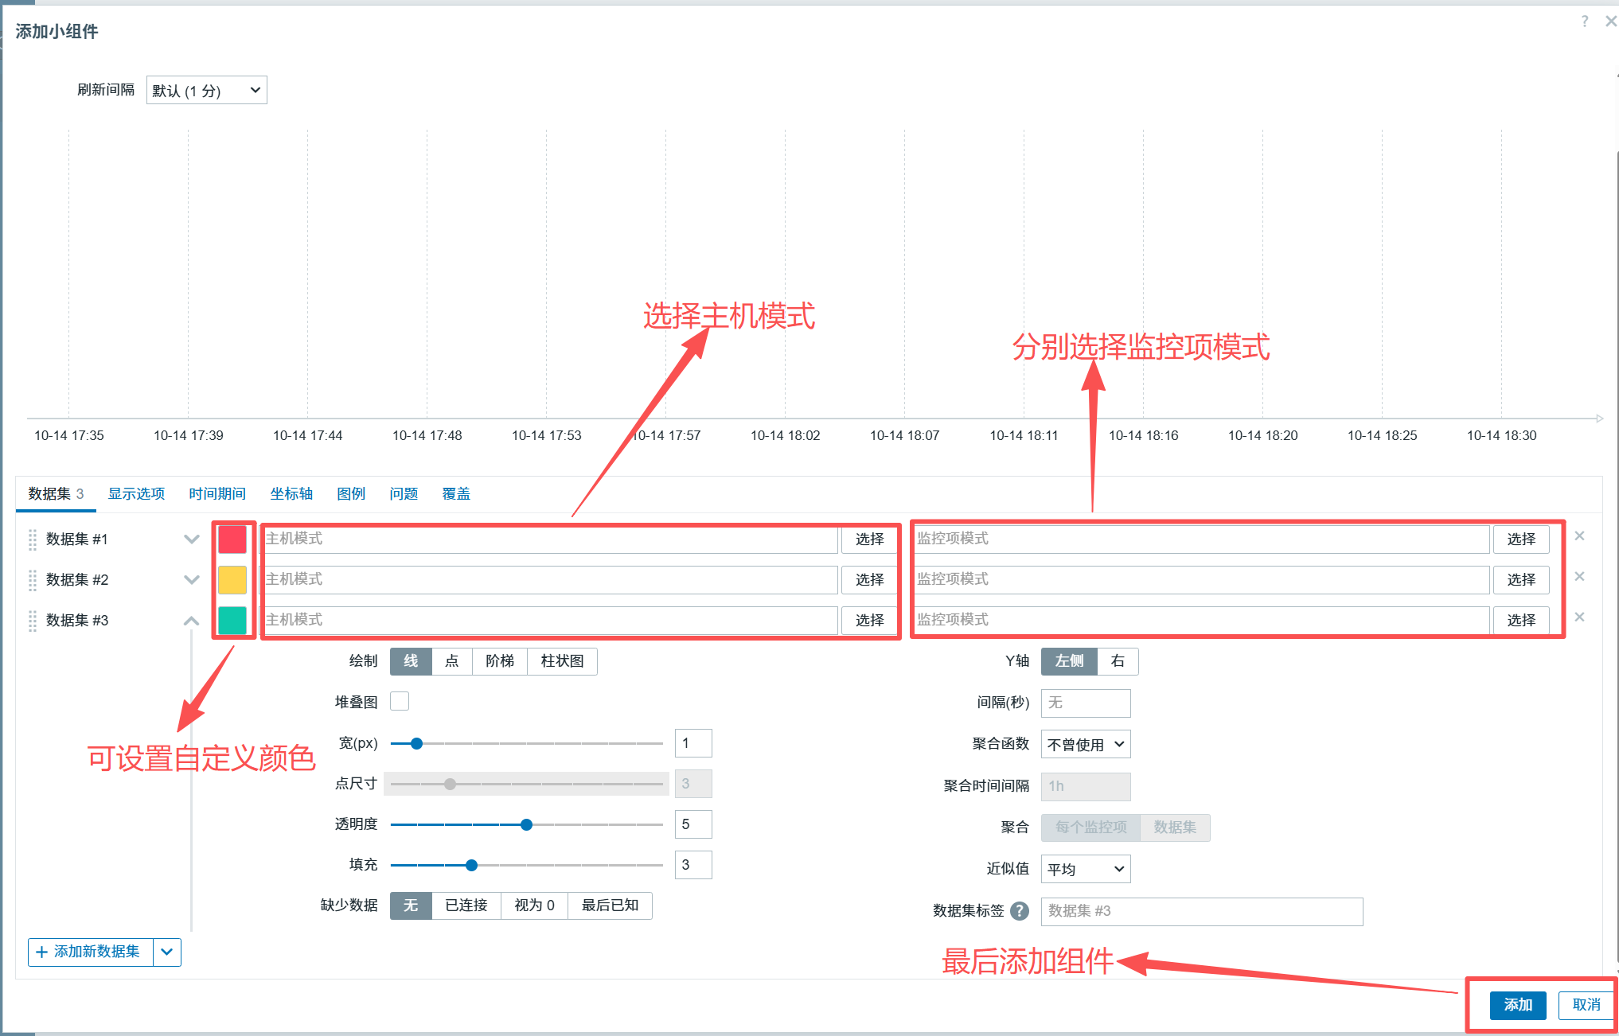
Task: Click the 数据集标签 input field
Action: (x=1201, y=911)
